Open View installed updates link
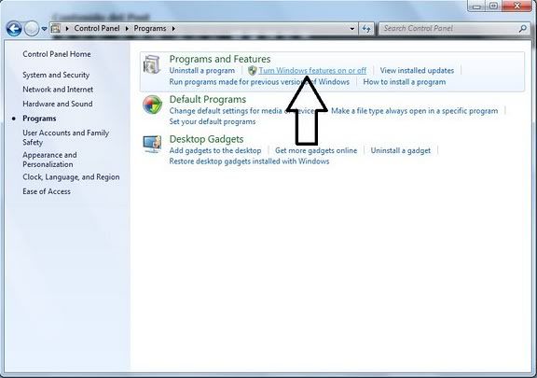This screenshot has height=378, width=537. [417, 70]
